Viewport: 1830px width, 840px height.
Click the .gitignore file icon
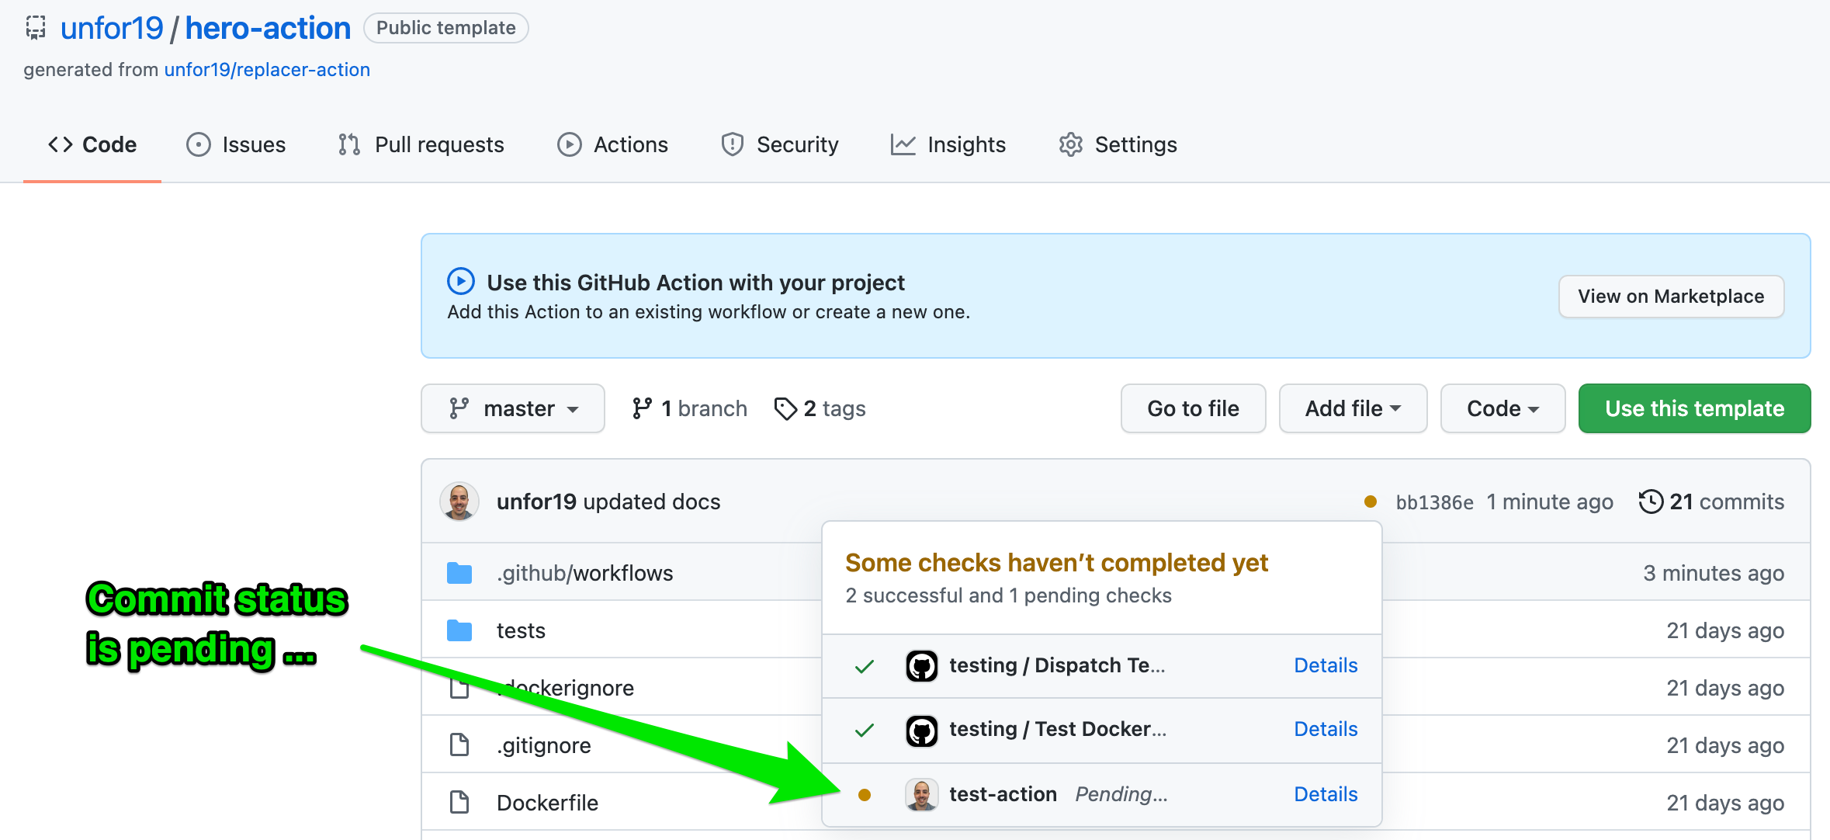[x=459, y=745]
